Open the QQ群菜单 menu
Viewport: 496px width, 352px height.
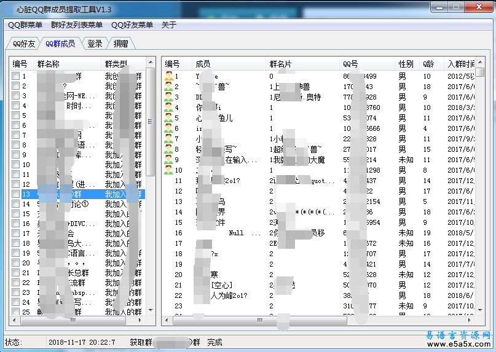pyautogui.click(x=25, y=25)
